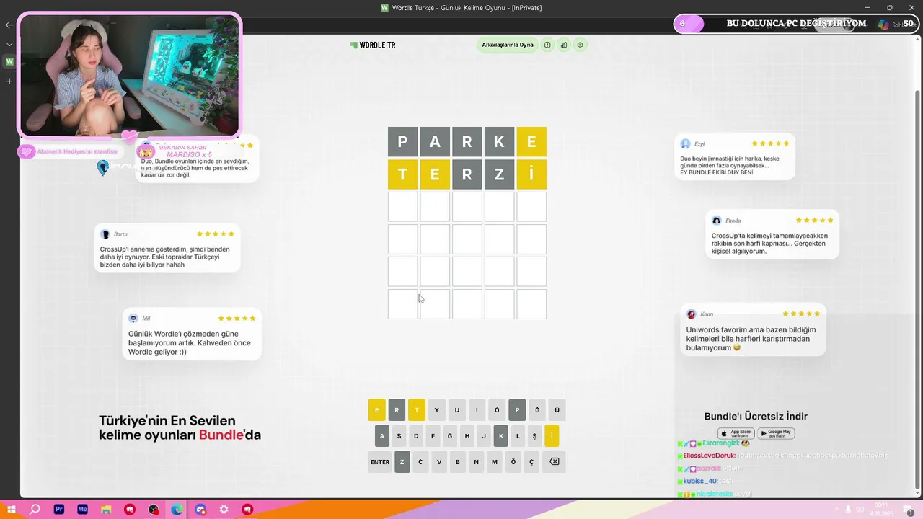Click the gray R key on the keyboard

tap(397, 410)
